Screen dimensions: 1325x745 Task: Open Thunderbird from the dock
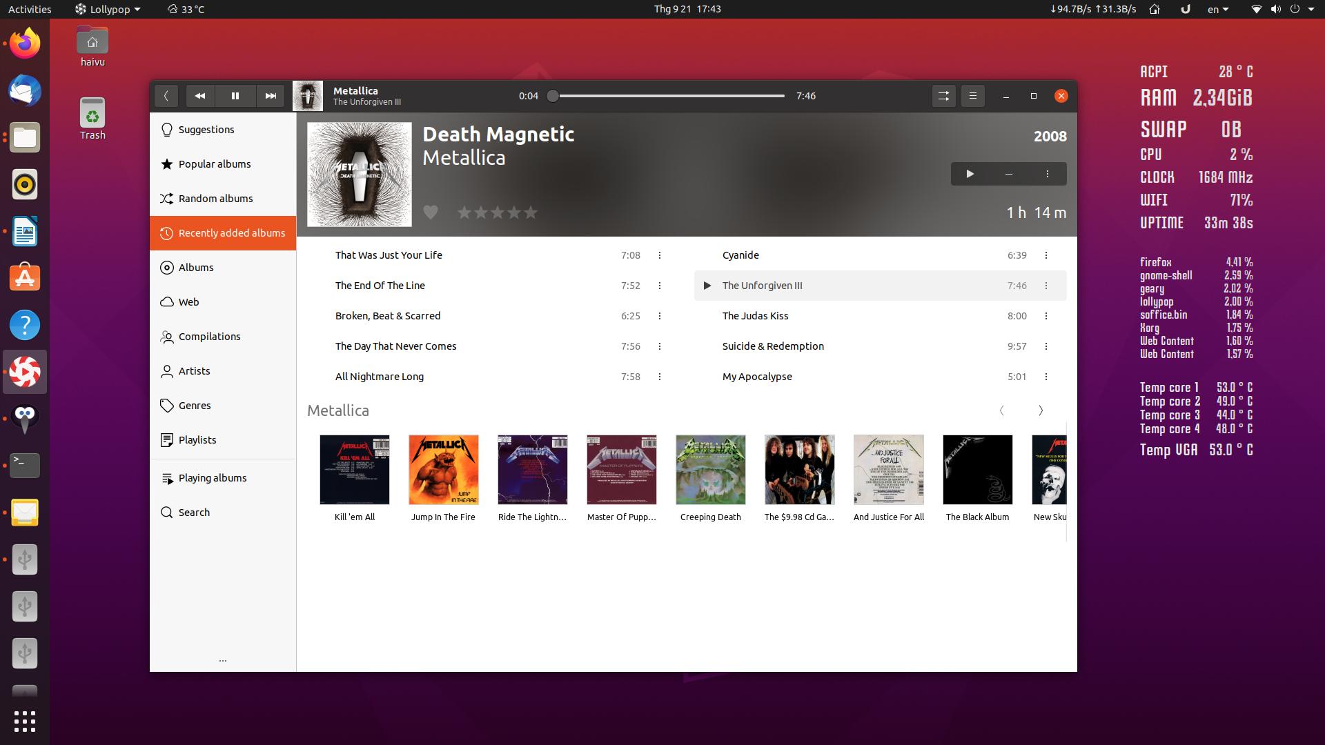[x=25, y=90]
